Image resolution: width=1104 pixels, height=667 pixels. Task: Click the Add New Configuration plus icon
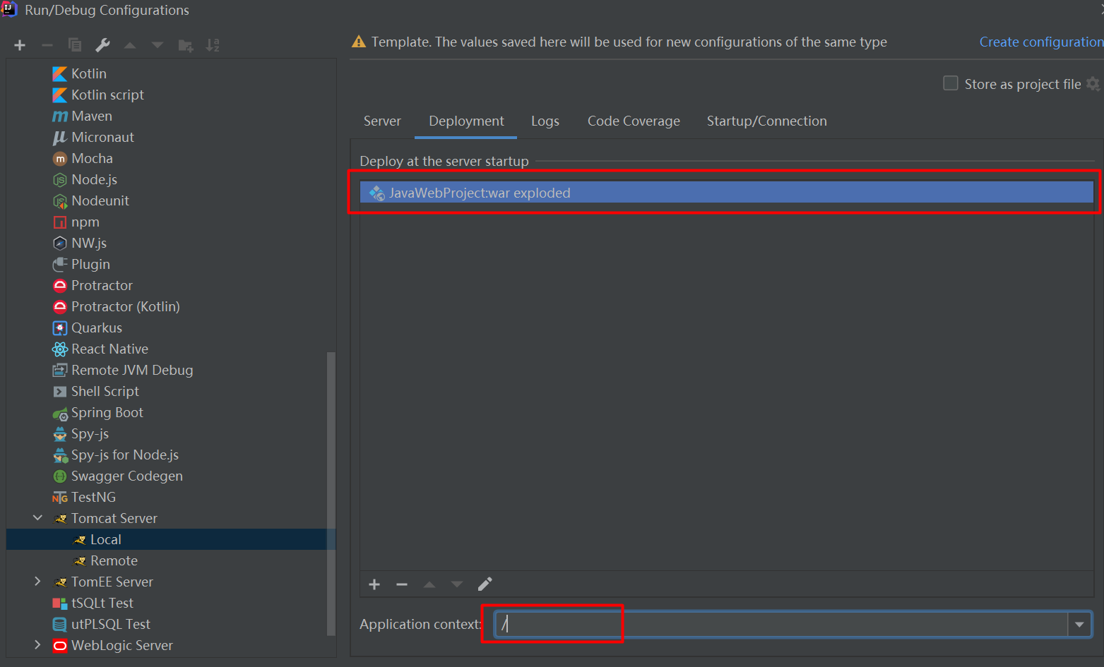pyautogui.click(x=20, y=45)
